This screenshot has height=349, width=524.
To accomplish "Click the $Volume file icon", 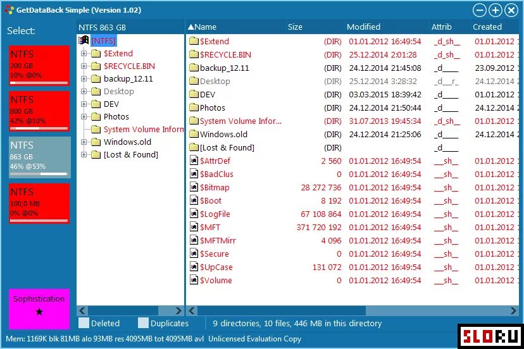I will point(194,280).
